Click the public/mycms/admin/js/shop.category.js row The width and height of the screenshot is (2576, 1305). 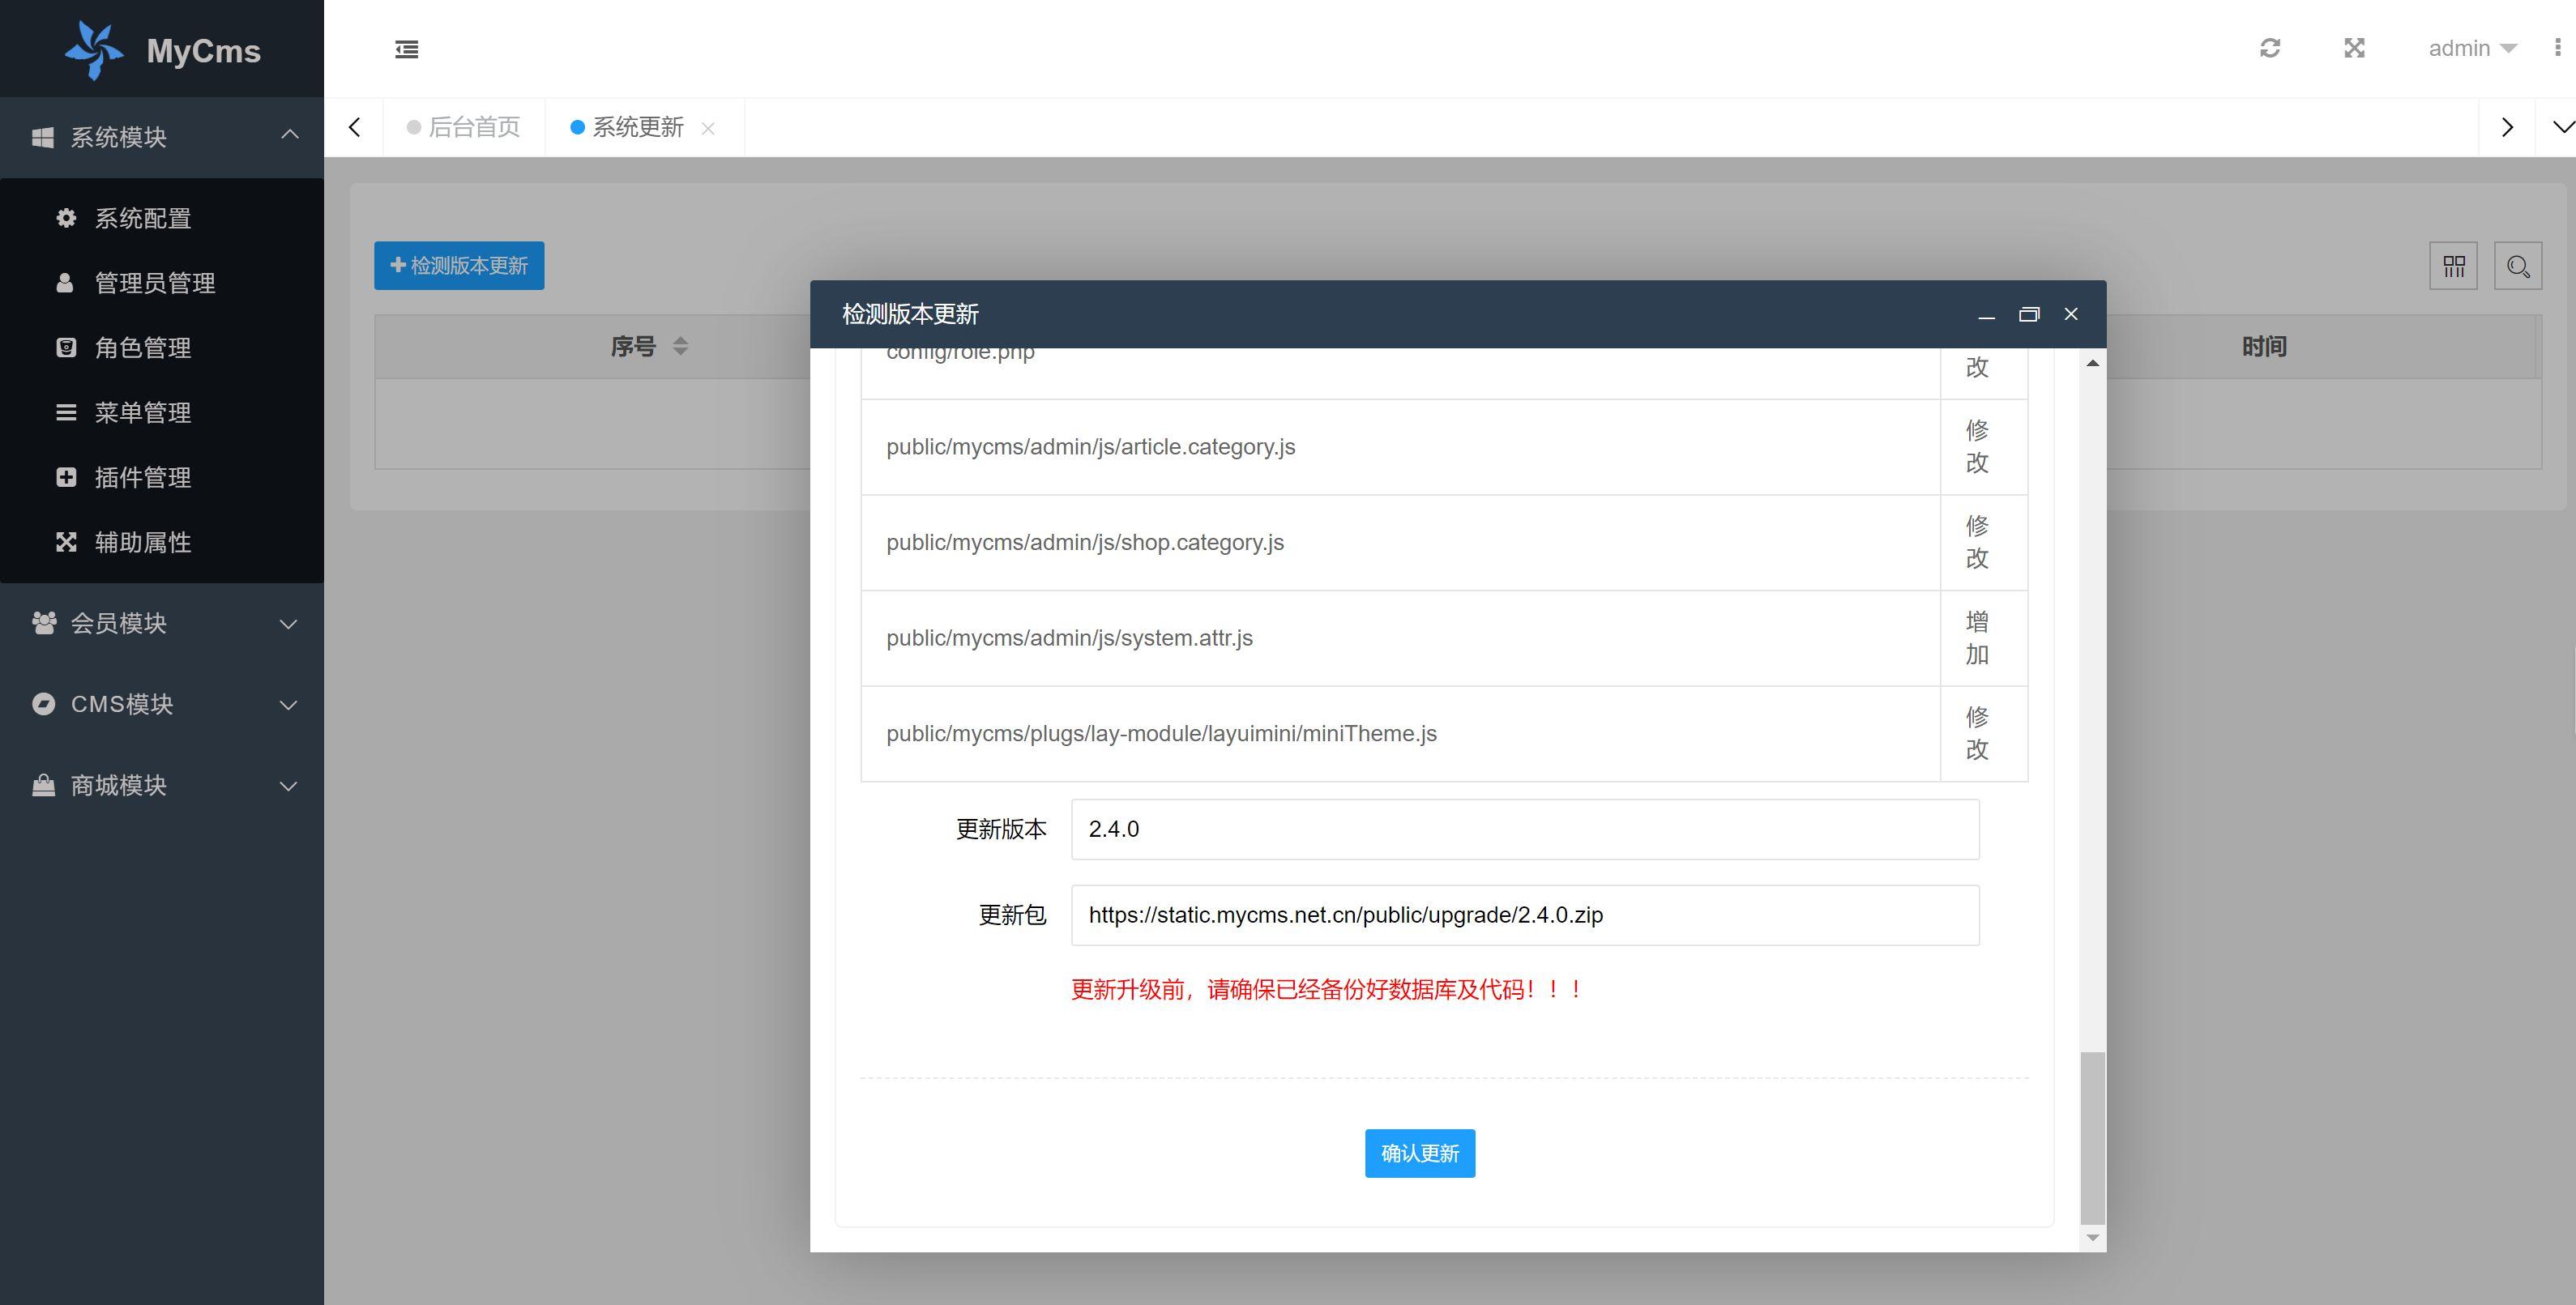pos(1444,543)
